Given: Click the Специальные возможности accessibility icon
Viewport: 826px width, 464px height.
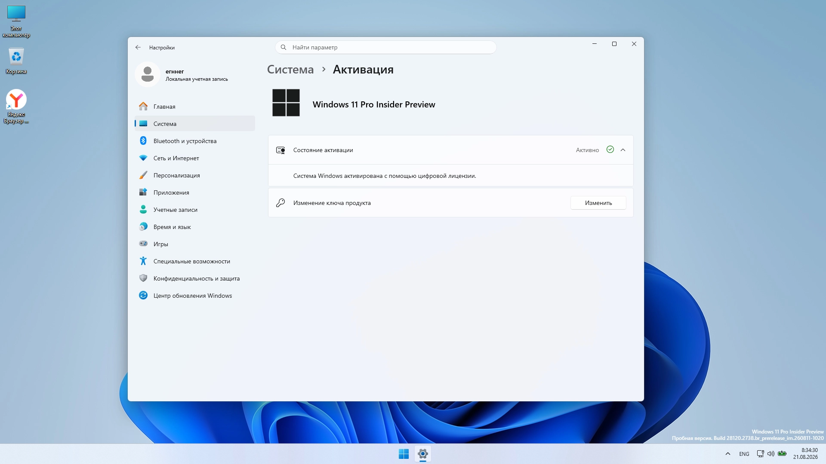Looking at the screenshot, I should point(143,261).
